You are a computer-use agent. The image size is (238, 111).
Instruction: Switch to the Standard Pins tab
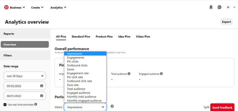(x=81, y=37)
